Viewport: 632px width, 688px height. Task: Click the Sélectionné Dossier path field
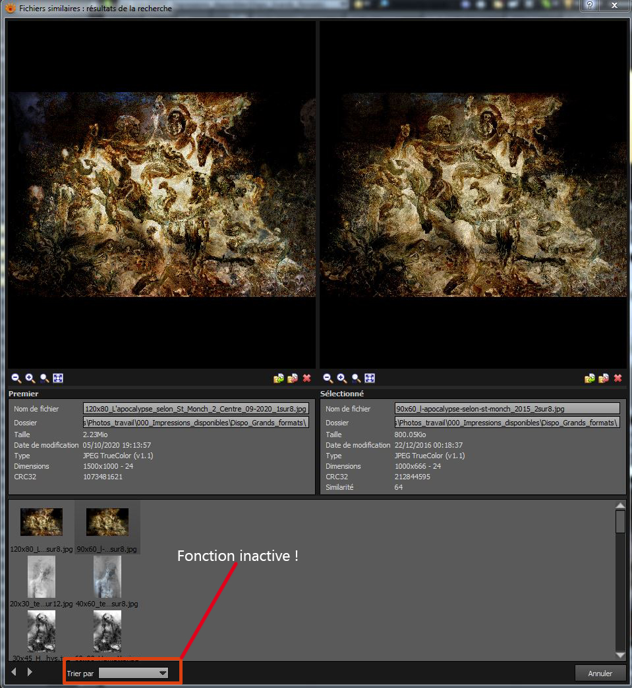tap(507, 423)
